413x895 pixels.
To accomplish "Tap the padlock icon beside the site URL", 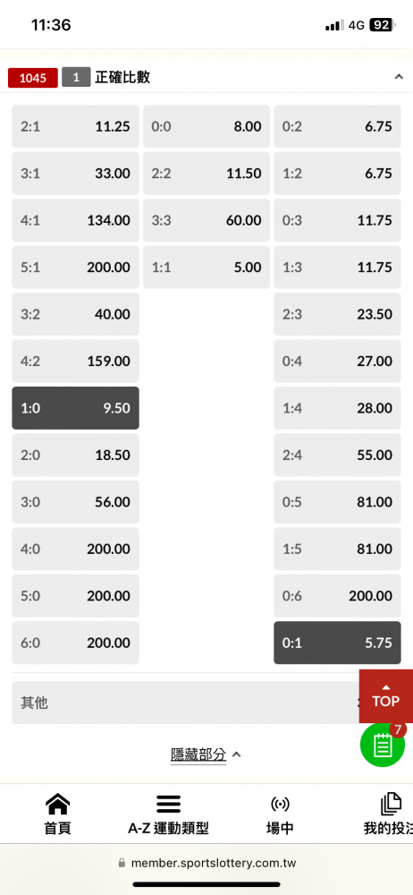I will point(121,863).
